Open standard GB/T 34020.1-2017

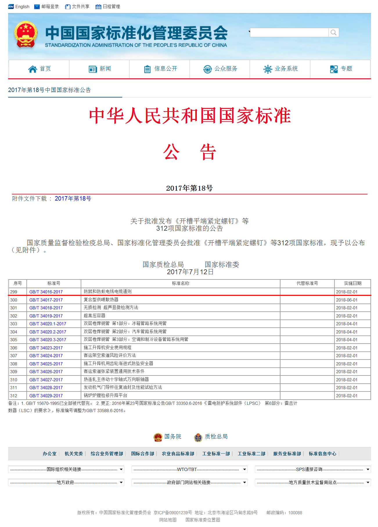48,324
